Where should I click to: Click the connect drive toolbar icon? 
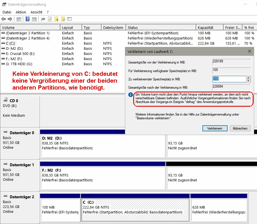tap(43, 19)
